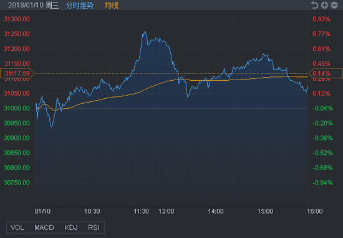The width and height of the screenshot is (343, 238).
Task: Click the current price tag 31117.59
Action: pyautogui.click(x=17, y=73)
